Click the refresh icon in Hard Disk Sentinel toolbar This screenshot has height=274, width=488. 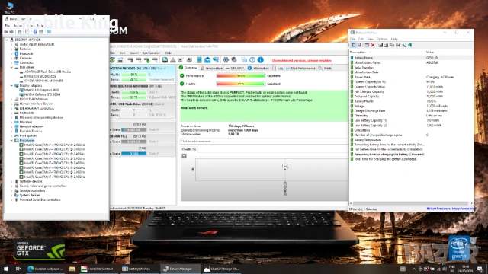(x=112, y=59)
